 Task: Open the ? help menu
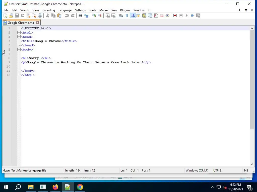click(x=149, y=10)
